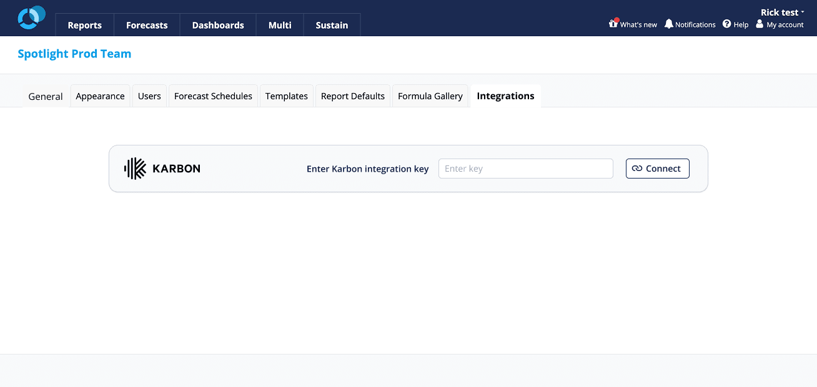The height and width of the screenshot is (387, 817).
Task: Focus the Karbon integration key field
Action: [x=526, y=169]
